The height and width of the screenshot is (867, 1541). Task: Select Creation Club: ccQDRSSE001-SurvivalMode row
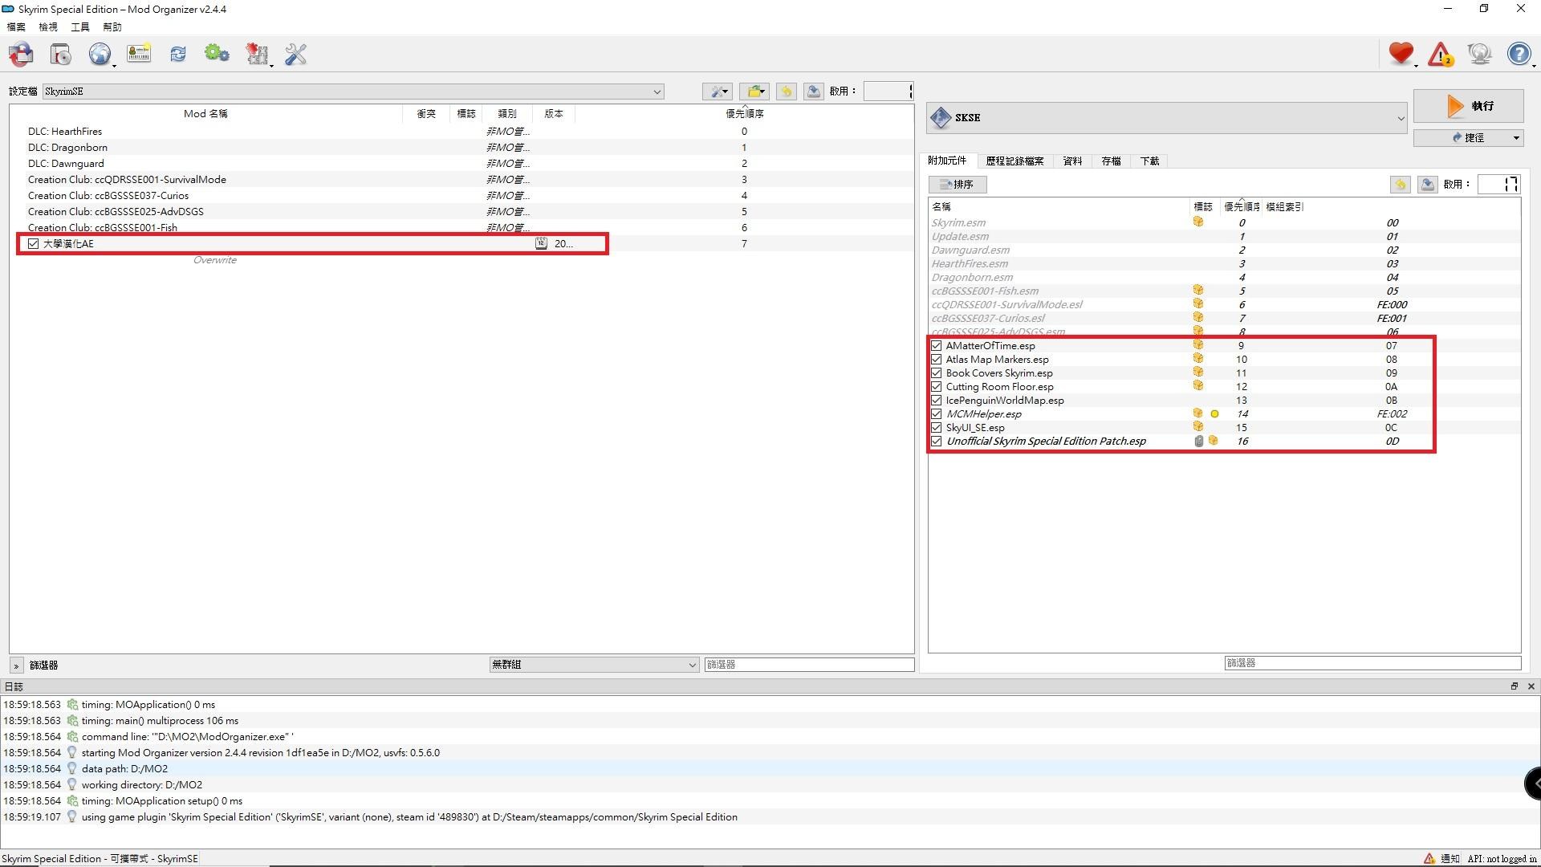point(461,180)
